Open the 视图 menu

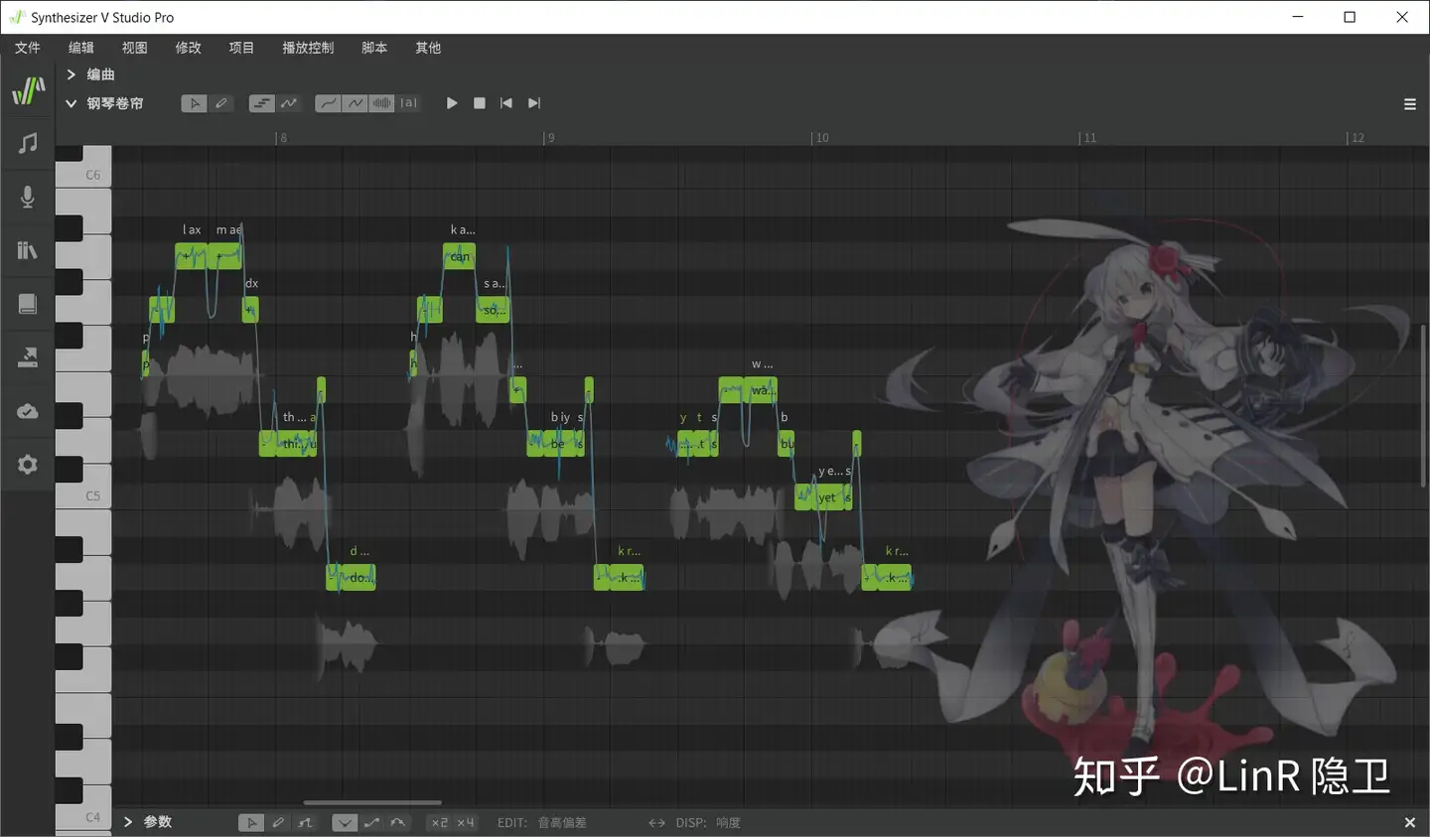point(135,48)
